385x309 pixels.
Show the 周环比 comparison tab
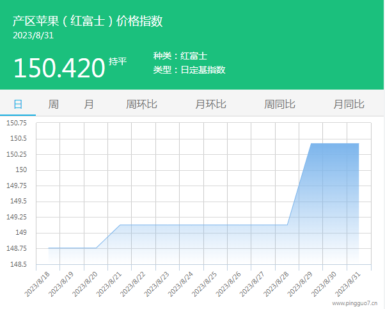point(141,104)
